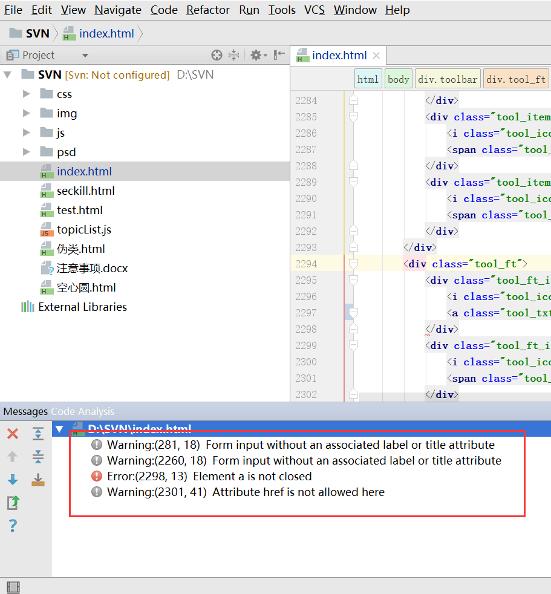Collapse D:\SVN\index.html message group

(x=59, y=429)
